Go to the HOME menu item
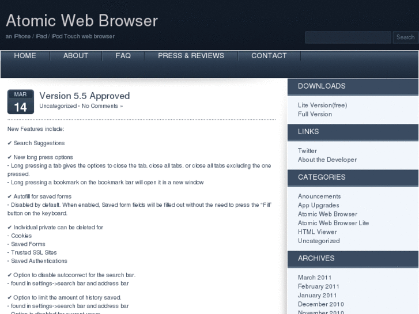Screen dimensions: 419x314 click(x=25, y=55)
